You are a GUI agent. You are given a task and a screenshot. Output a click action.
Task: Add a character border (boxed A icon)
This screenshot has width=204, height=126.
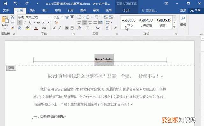click(72, 17)
